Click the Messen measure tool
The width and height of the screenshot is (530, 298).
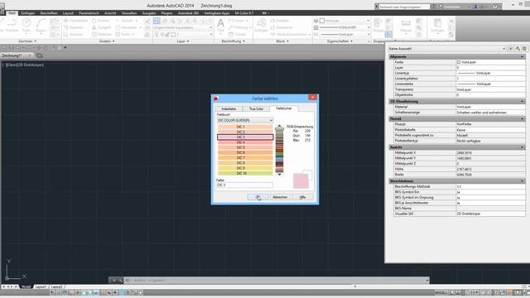(x=406, y=26)
